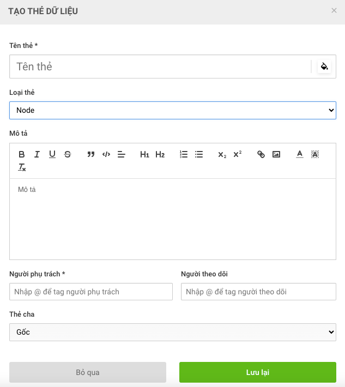
Task: Toggle italic formatting
Action: coord(37,154)
